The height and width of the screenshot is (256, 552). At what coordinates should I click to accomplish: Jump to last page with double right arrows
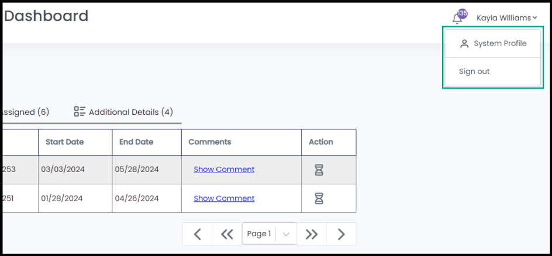(x=312, y=234)
